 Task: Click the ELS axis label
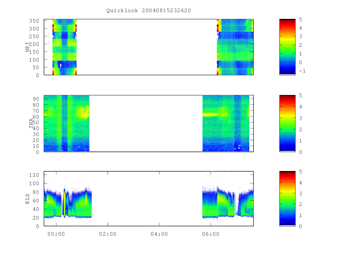[x=28, y=199]
